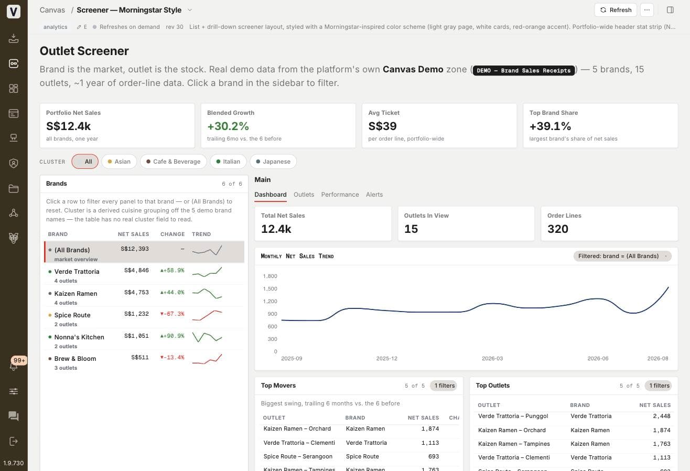Open the folder icon in sidebar
The height and width of the screenshot is (471, 690).
tap(14, 188)
